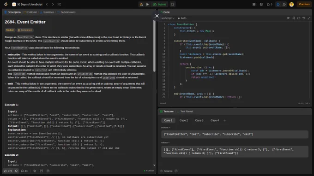This screenshot has height=176, width=314.
Task: Share the problem link icon
Action: [x=41, y=171]
